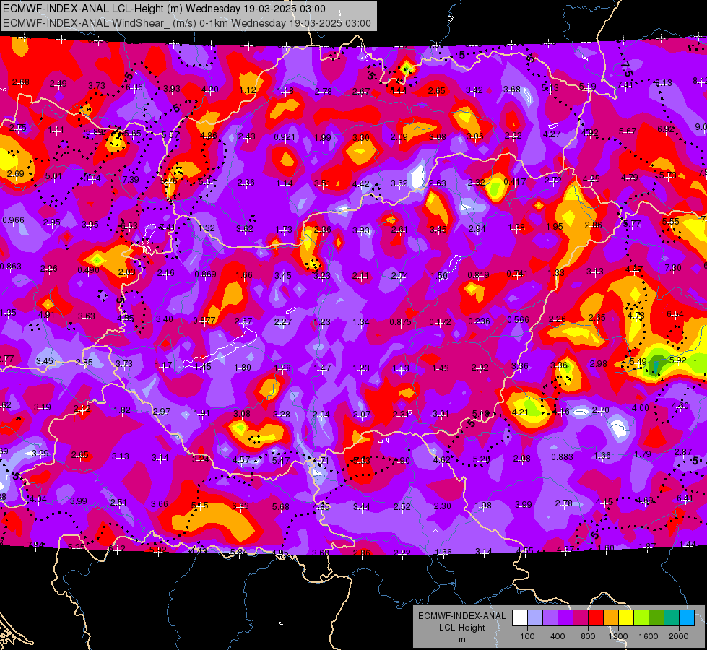Screen dimensions: 707x650
Task: Click the wind shear value 0.819
Action: tap(478, 274)
